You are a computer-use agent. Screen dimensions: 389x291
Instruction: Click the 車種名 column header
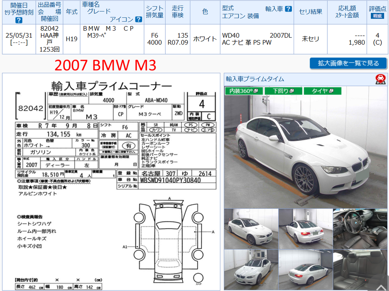(91, 5)
